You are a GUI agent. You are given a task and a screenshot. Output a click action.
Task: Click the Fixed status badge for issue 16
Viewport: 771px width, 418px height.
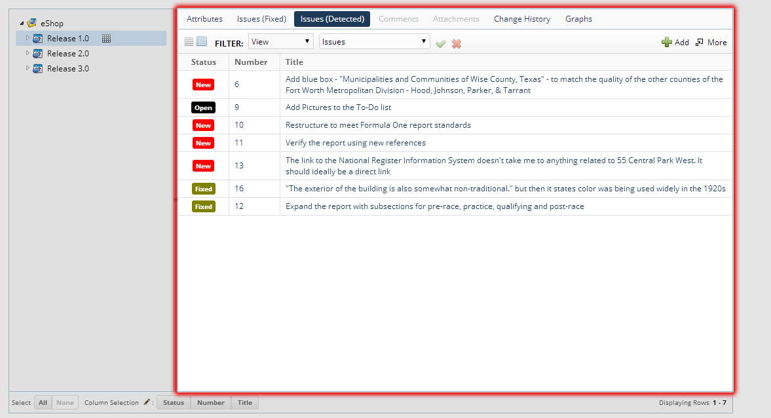click(x=204, y=189)
